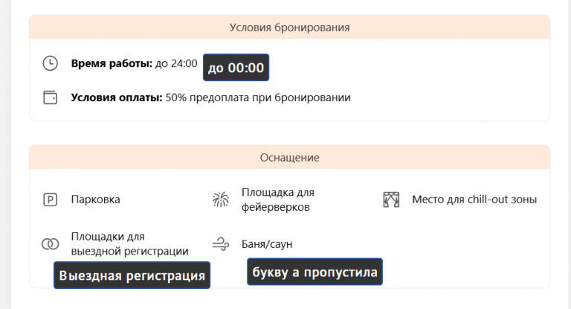Image resolution: width=571 pixels, height=309 pixels.
Task: Click the Баня/саун amenity text
Action: (267, 243)
